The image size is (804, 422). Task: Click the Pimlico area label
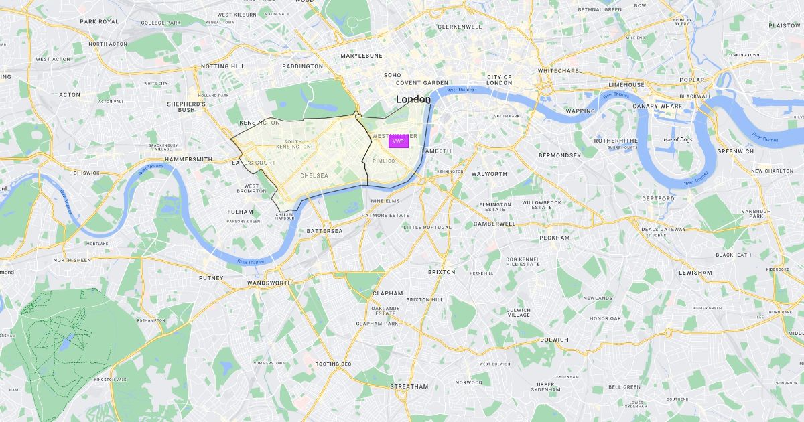pyautogui.click(x=384, y=161)
